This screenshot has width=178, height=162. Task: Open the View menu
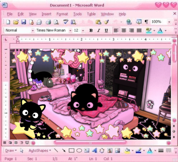(x=33, y=14)
